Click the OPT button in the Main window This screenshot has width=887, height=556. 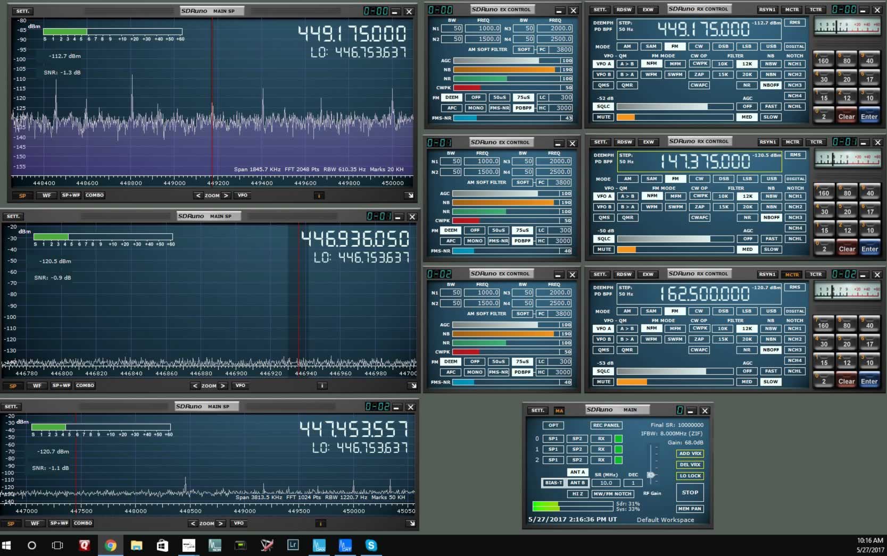pos(553,425)
